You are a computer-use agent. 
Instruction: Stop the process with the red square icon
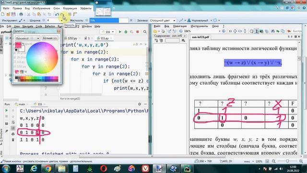click(138, 32)
